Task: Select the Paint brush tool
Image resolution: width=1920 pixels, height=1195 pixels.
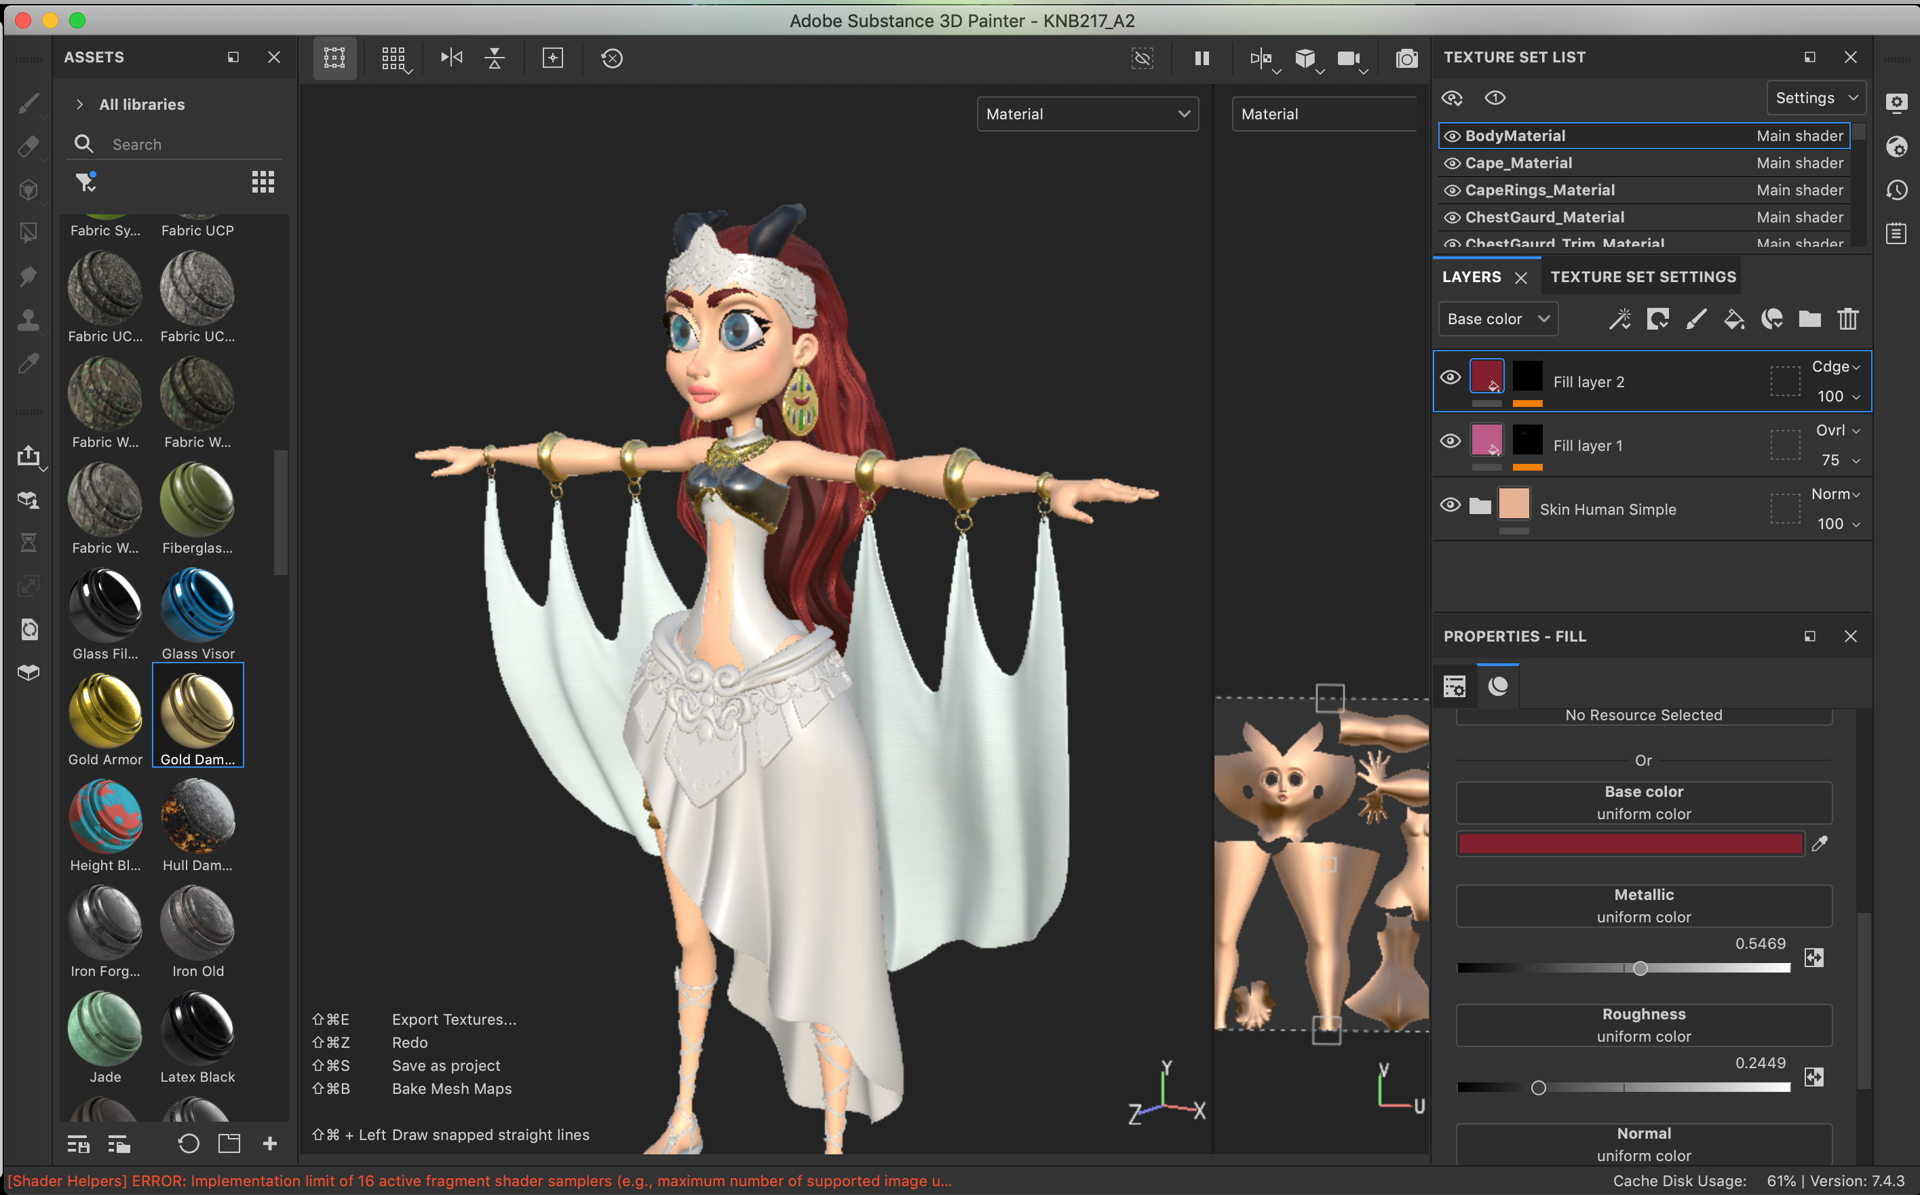Action: pos(28,102)
